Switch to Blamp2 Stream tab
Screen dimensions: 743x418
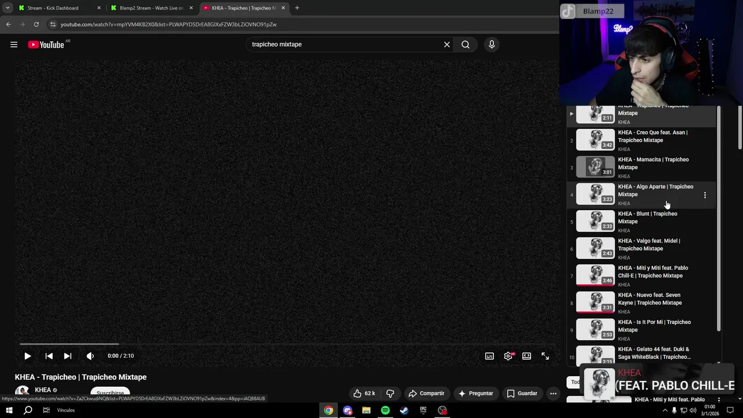(x=151, y=8)
